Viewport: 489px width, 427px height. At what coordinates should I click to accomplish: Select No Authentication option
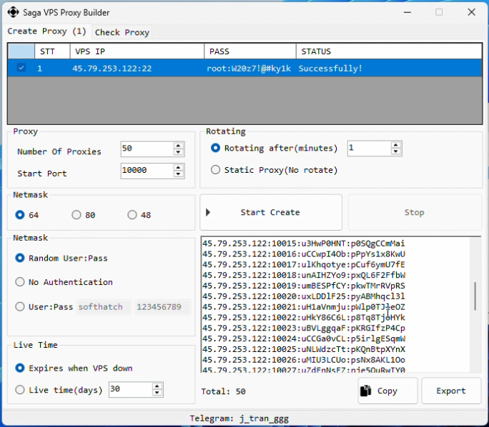pos(19,282)
